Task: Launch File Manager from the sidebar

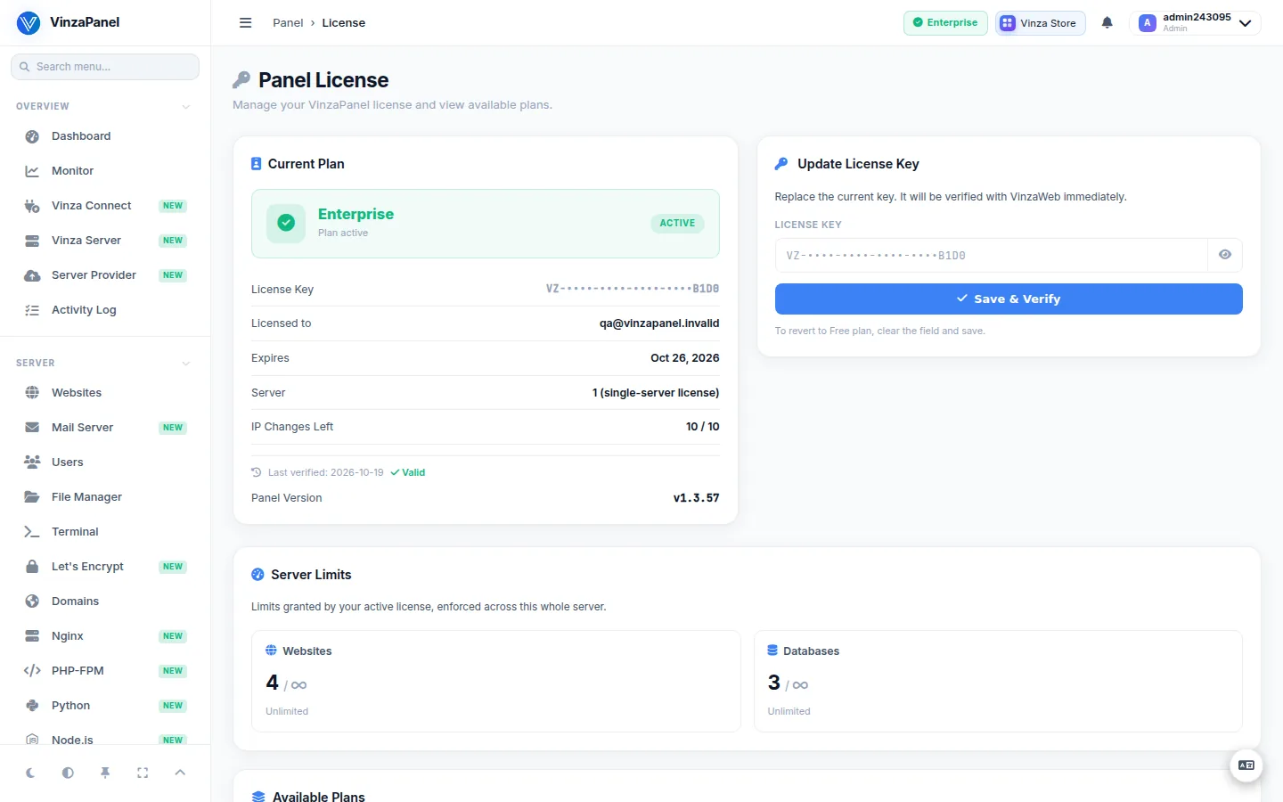Action: [x=105, y=497]
